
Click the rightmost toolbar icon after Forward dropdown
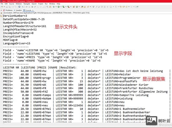(x=137, y=7)
